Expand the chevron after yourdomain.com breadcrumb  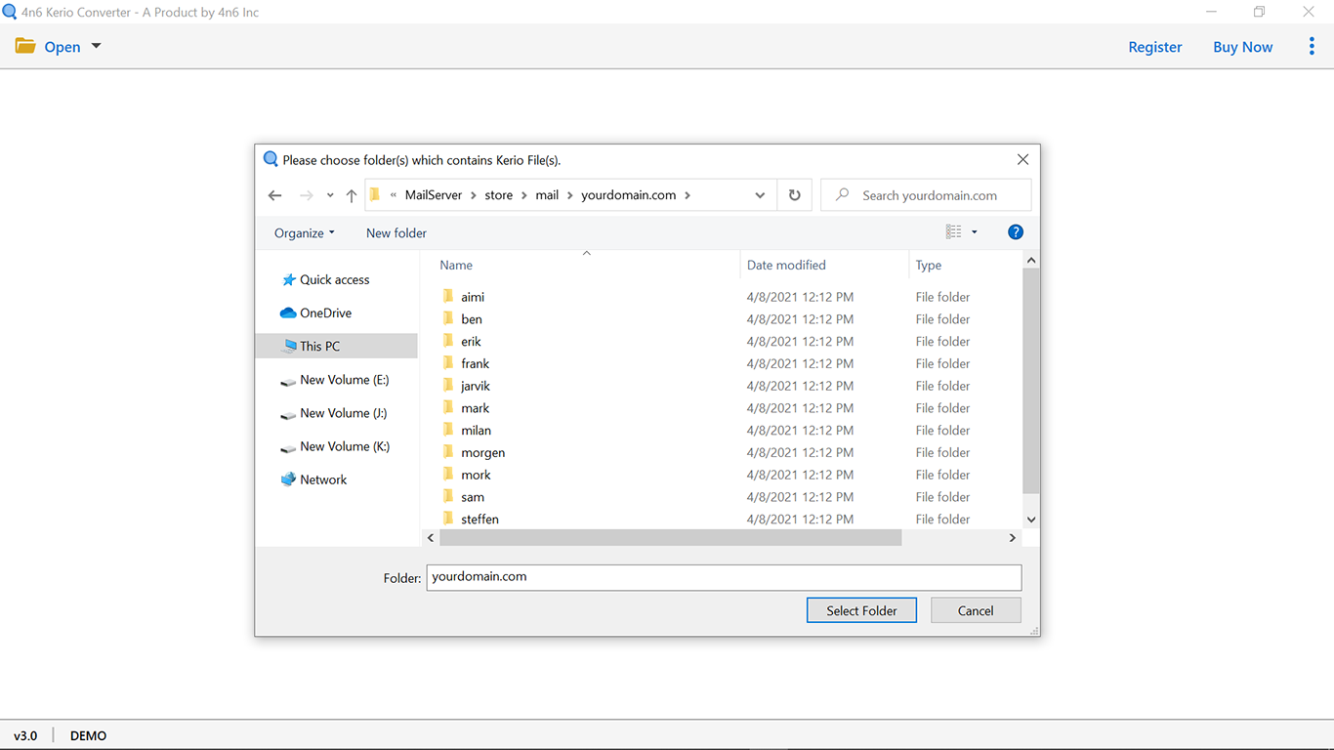(x=688, y=195)
